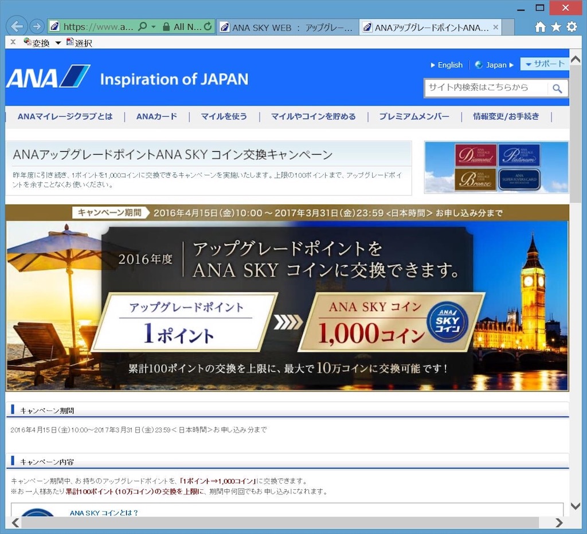
Task: Expand the 変換 dropdown arrow
Action: (58, 43)
